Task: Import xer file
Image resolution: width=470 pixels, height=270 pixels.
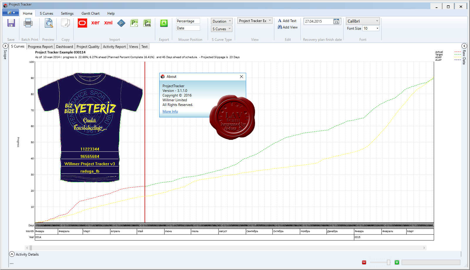Action: pos(95,23)
